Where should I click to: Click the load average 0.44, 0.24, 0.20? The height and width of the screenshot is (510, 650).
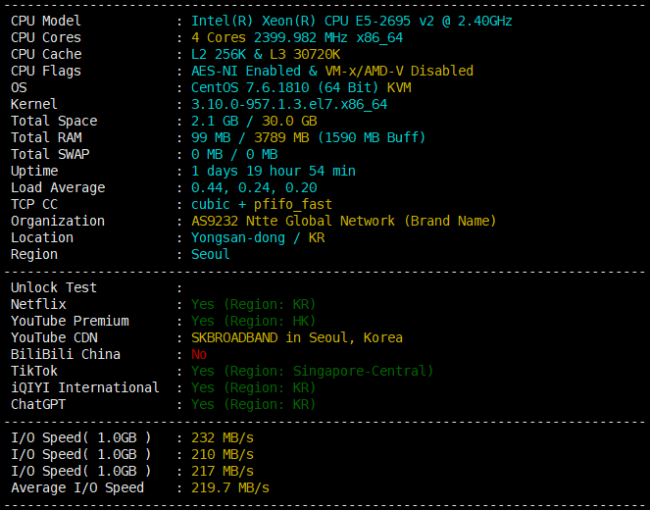pos(254,187)
